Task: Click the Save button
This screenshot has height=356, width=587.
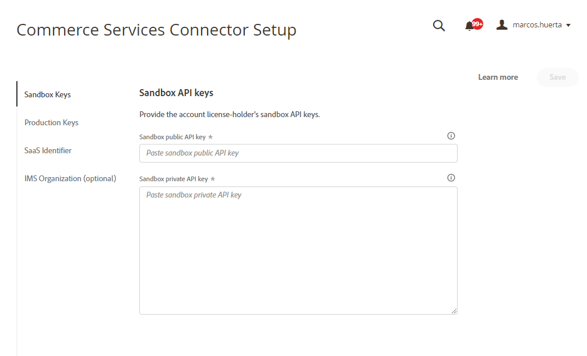Action: [x=557, y=77]
